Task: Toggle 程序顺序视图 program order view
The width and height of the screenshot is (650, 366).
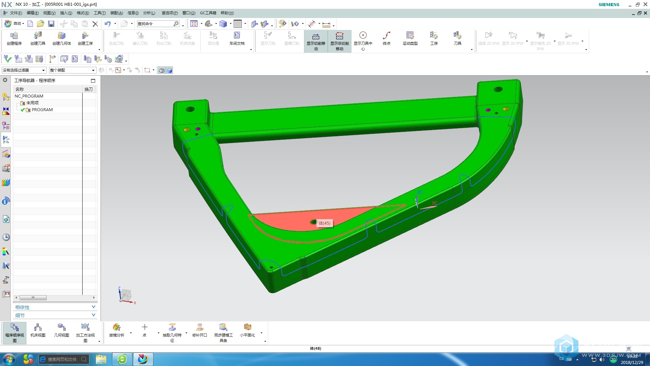Action: click(x=15, y=332)
